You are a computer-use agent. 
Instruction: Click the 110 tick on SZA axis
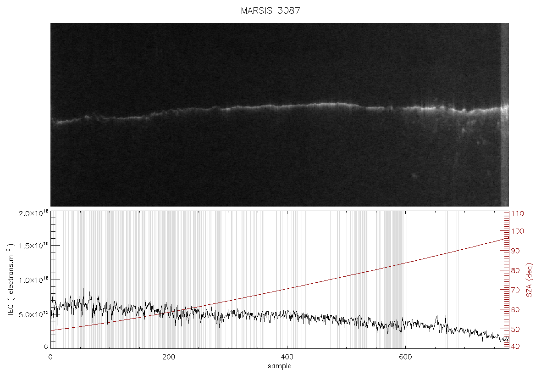pyautogui.click(x=518, y=214)
